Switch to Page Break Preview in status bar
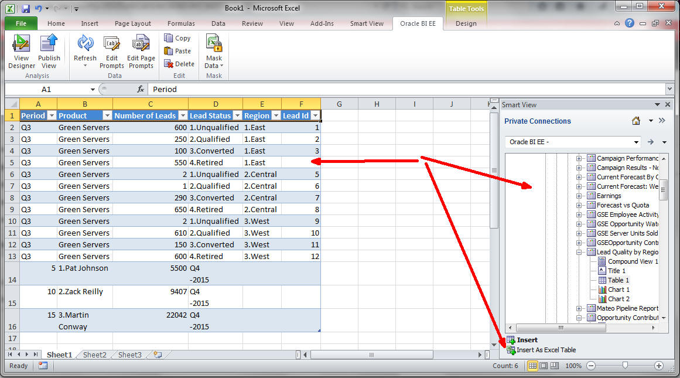This screenshot has height=378, width=680. click(555, 366)
